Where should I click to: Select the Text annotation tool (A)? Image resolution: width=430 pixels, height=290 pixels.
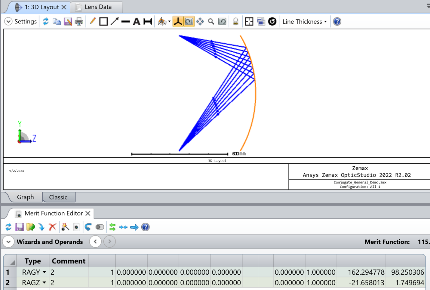[137, 21]
